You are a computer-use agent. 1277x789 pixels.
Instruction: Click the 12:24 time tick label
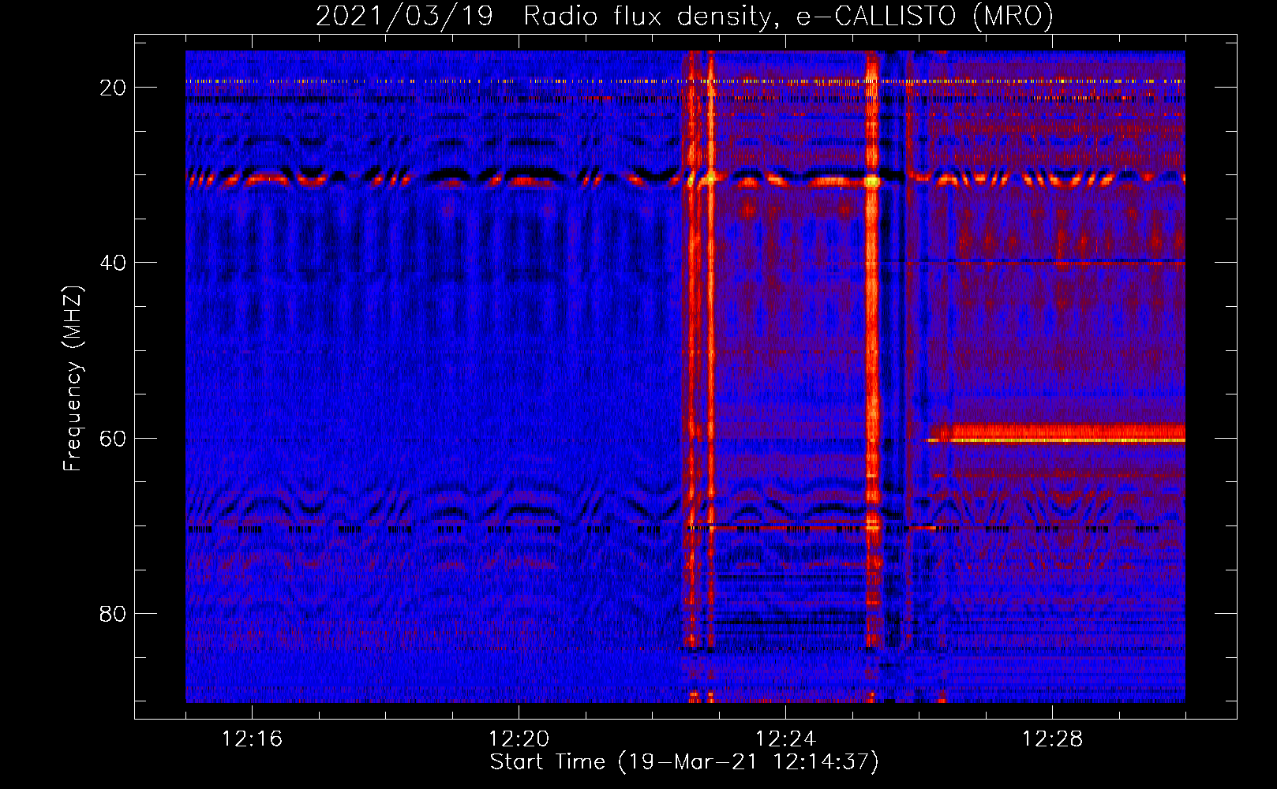785,739
